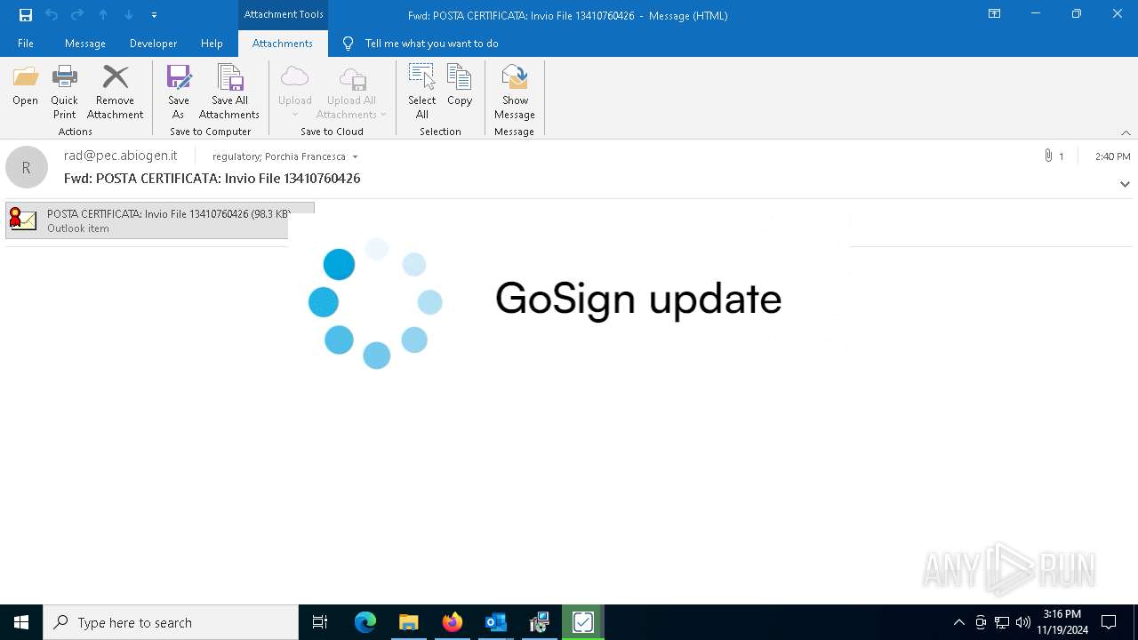Open network icon in tray

click(1002, 622)
